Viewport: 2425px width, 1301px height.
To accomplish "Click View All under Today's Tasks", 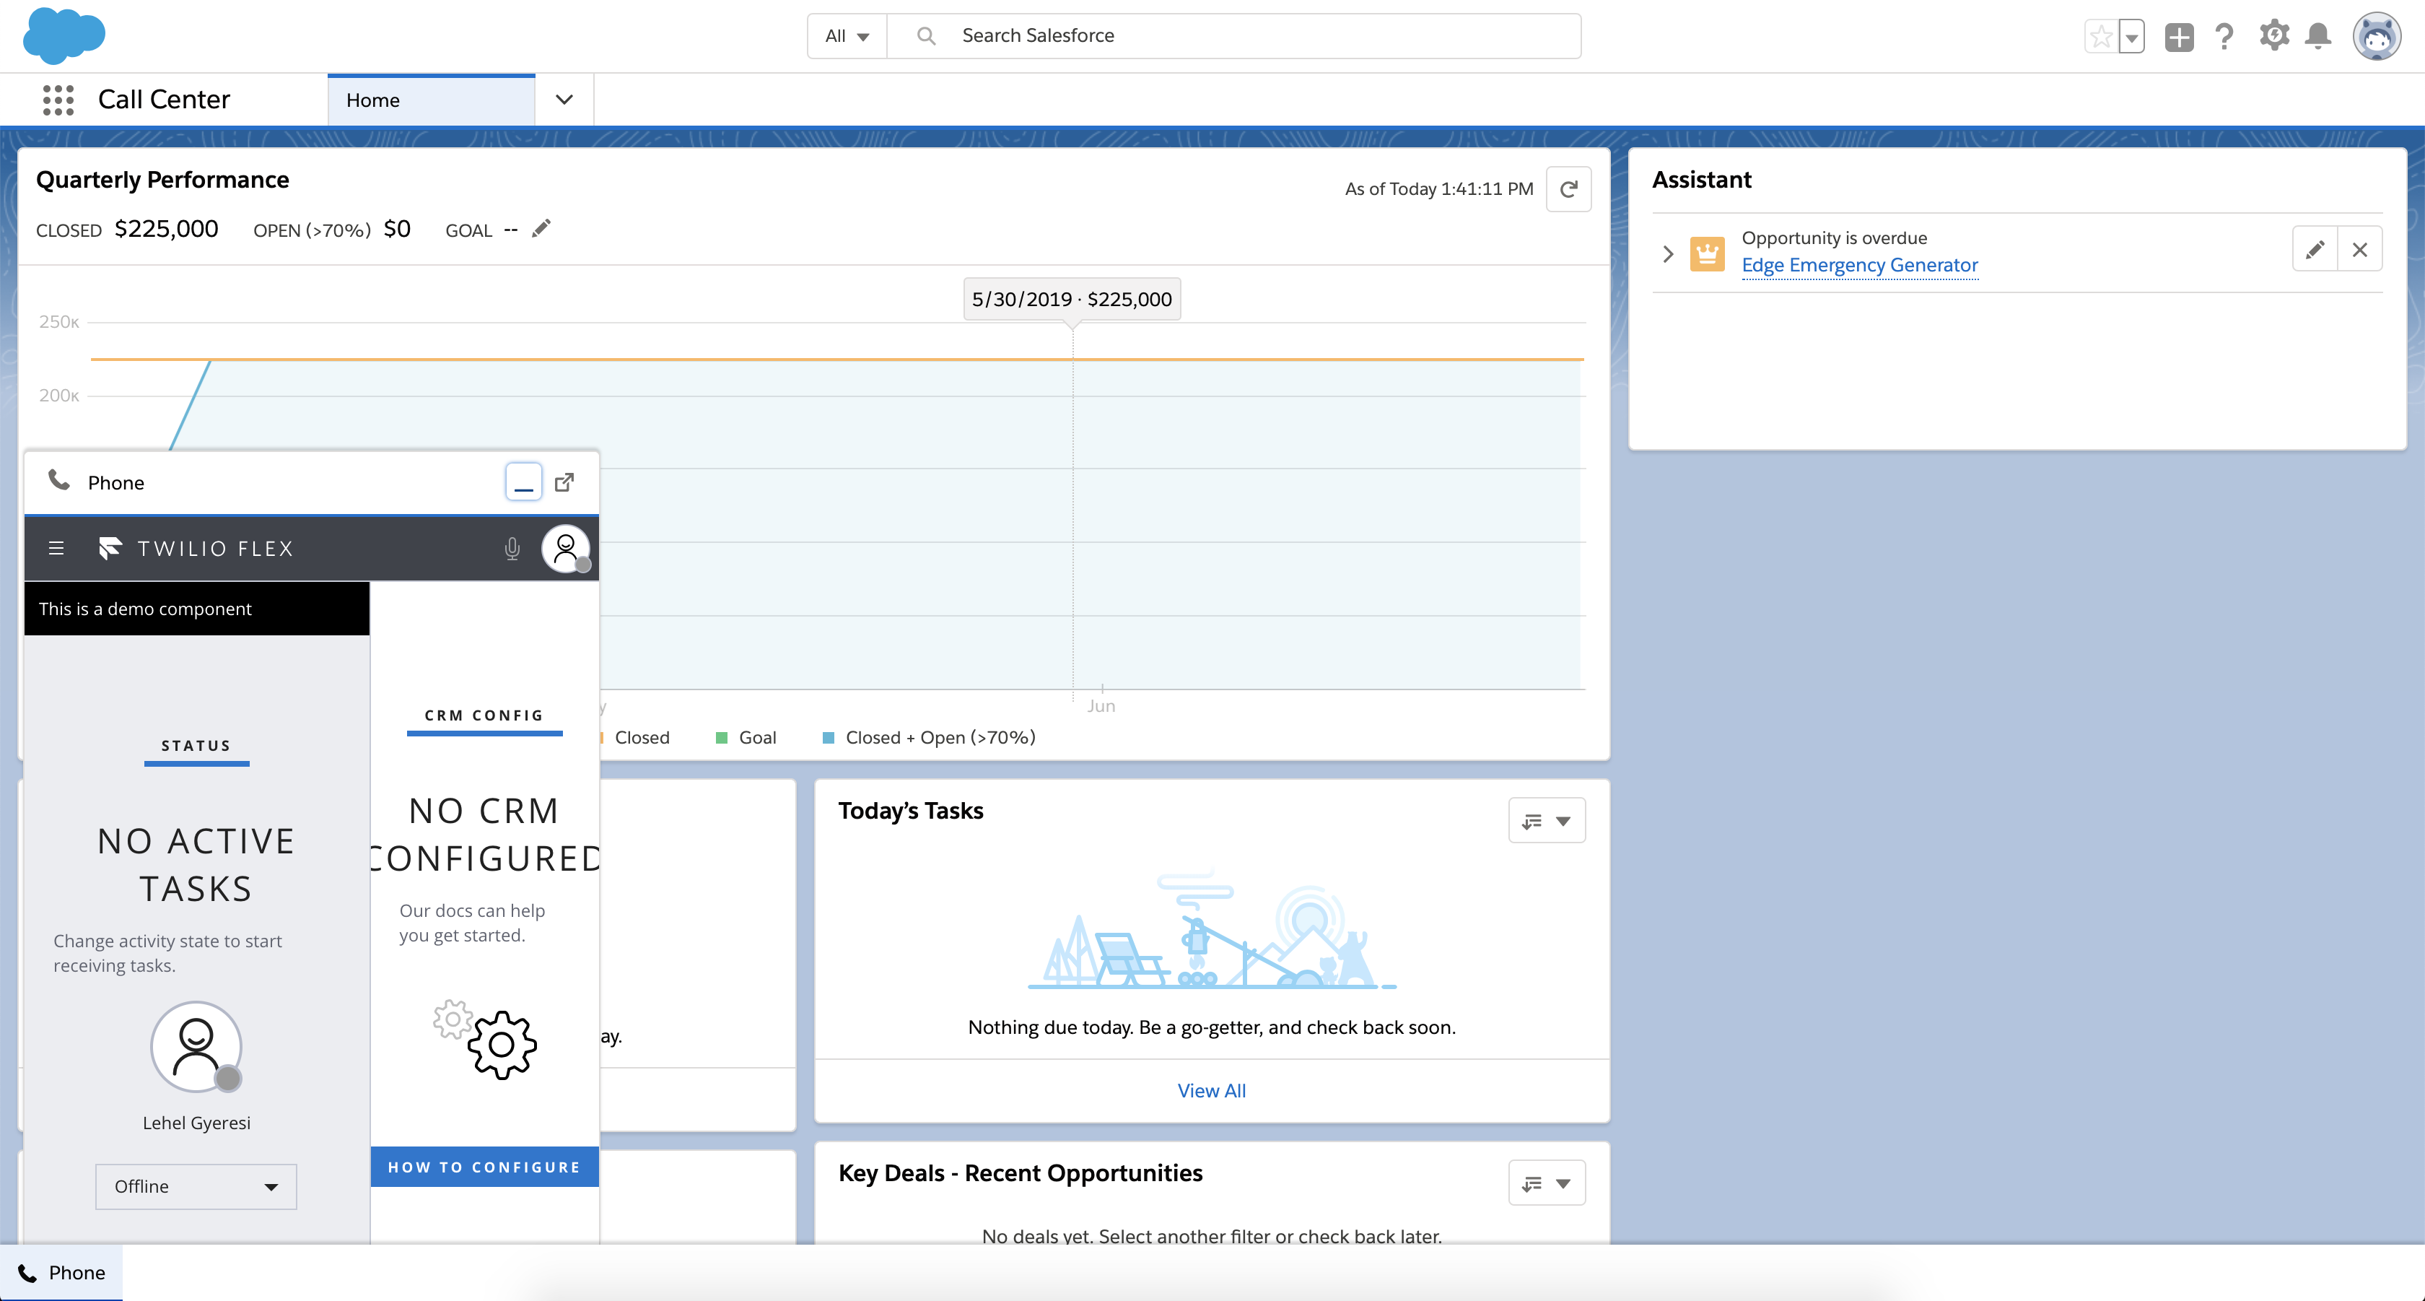I will click(x=1212, y=1090).
